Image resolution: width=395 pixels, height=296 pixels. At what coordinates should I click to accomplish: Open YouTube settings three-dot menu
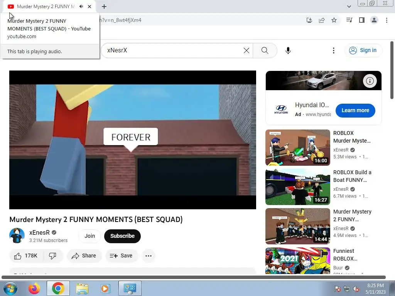coord(334,50)
